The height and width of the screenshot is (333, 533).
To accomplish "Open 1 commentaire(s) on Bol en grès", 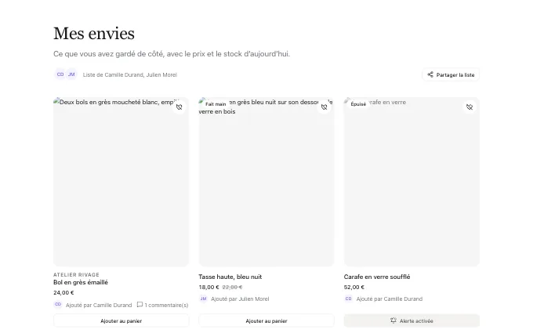I will [x=163, y=305].
